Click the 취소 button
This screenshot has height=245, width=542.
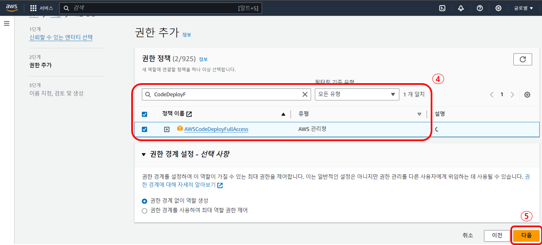click(x=468, y=235)
